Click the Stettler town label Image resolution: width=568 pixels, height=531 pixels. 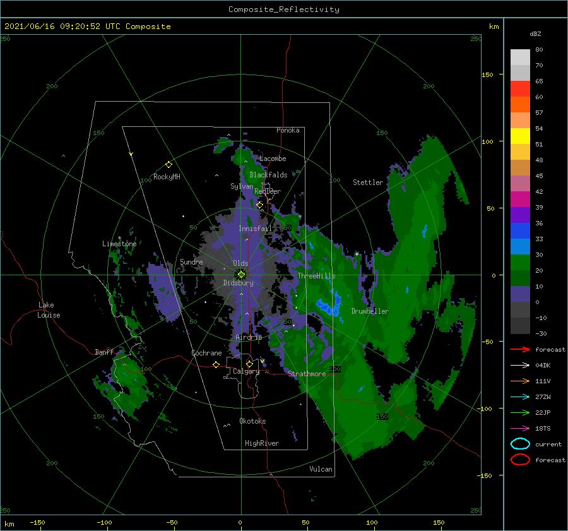[x=368, y=182]
